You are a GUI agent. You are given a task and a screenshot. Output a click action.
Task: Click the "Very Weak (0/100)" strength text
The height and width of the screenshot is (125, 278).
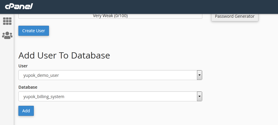110,16
